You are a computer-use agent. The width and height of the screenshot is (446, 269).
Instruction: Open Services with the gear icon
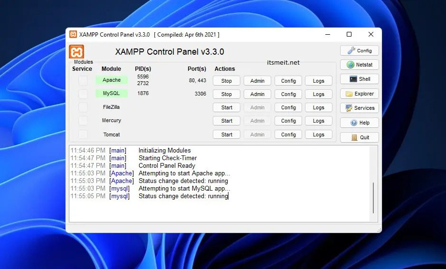(349, 108)
